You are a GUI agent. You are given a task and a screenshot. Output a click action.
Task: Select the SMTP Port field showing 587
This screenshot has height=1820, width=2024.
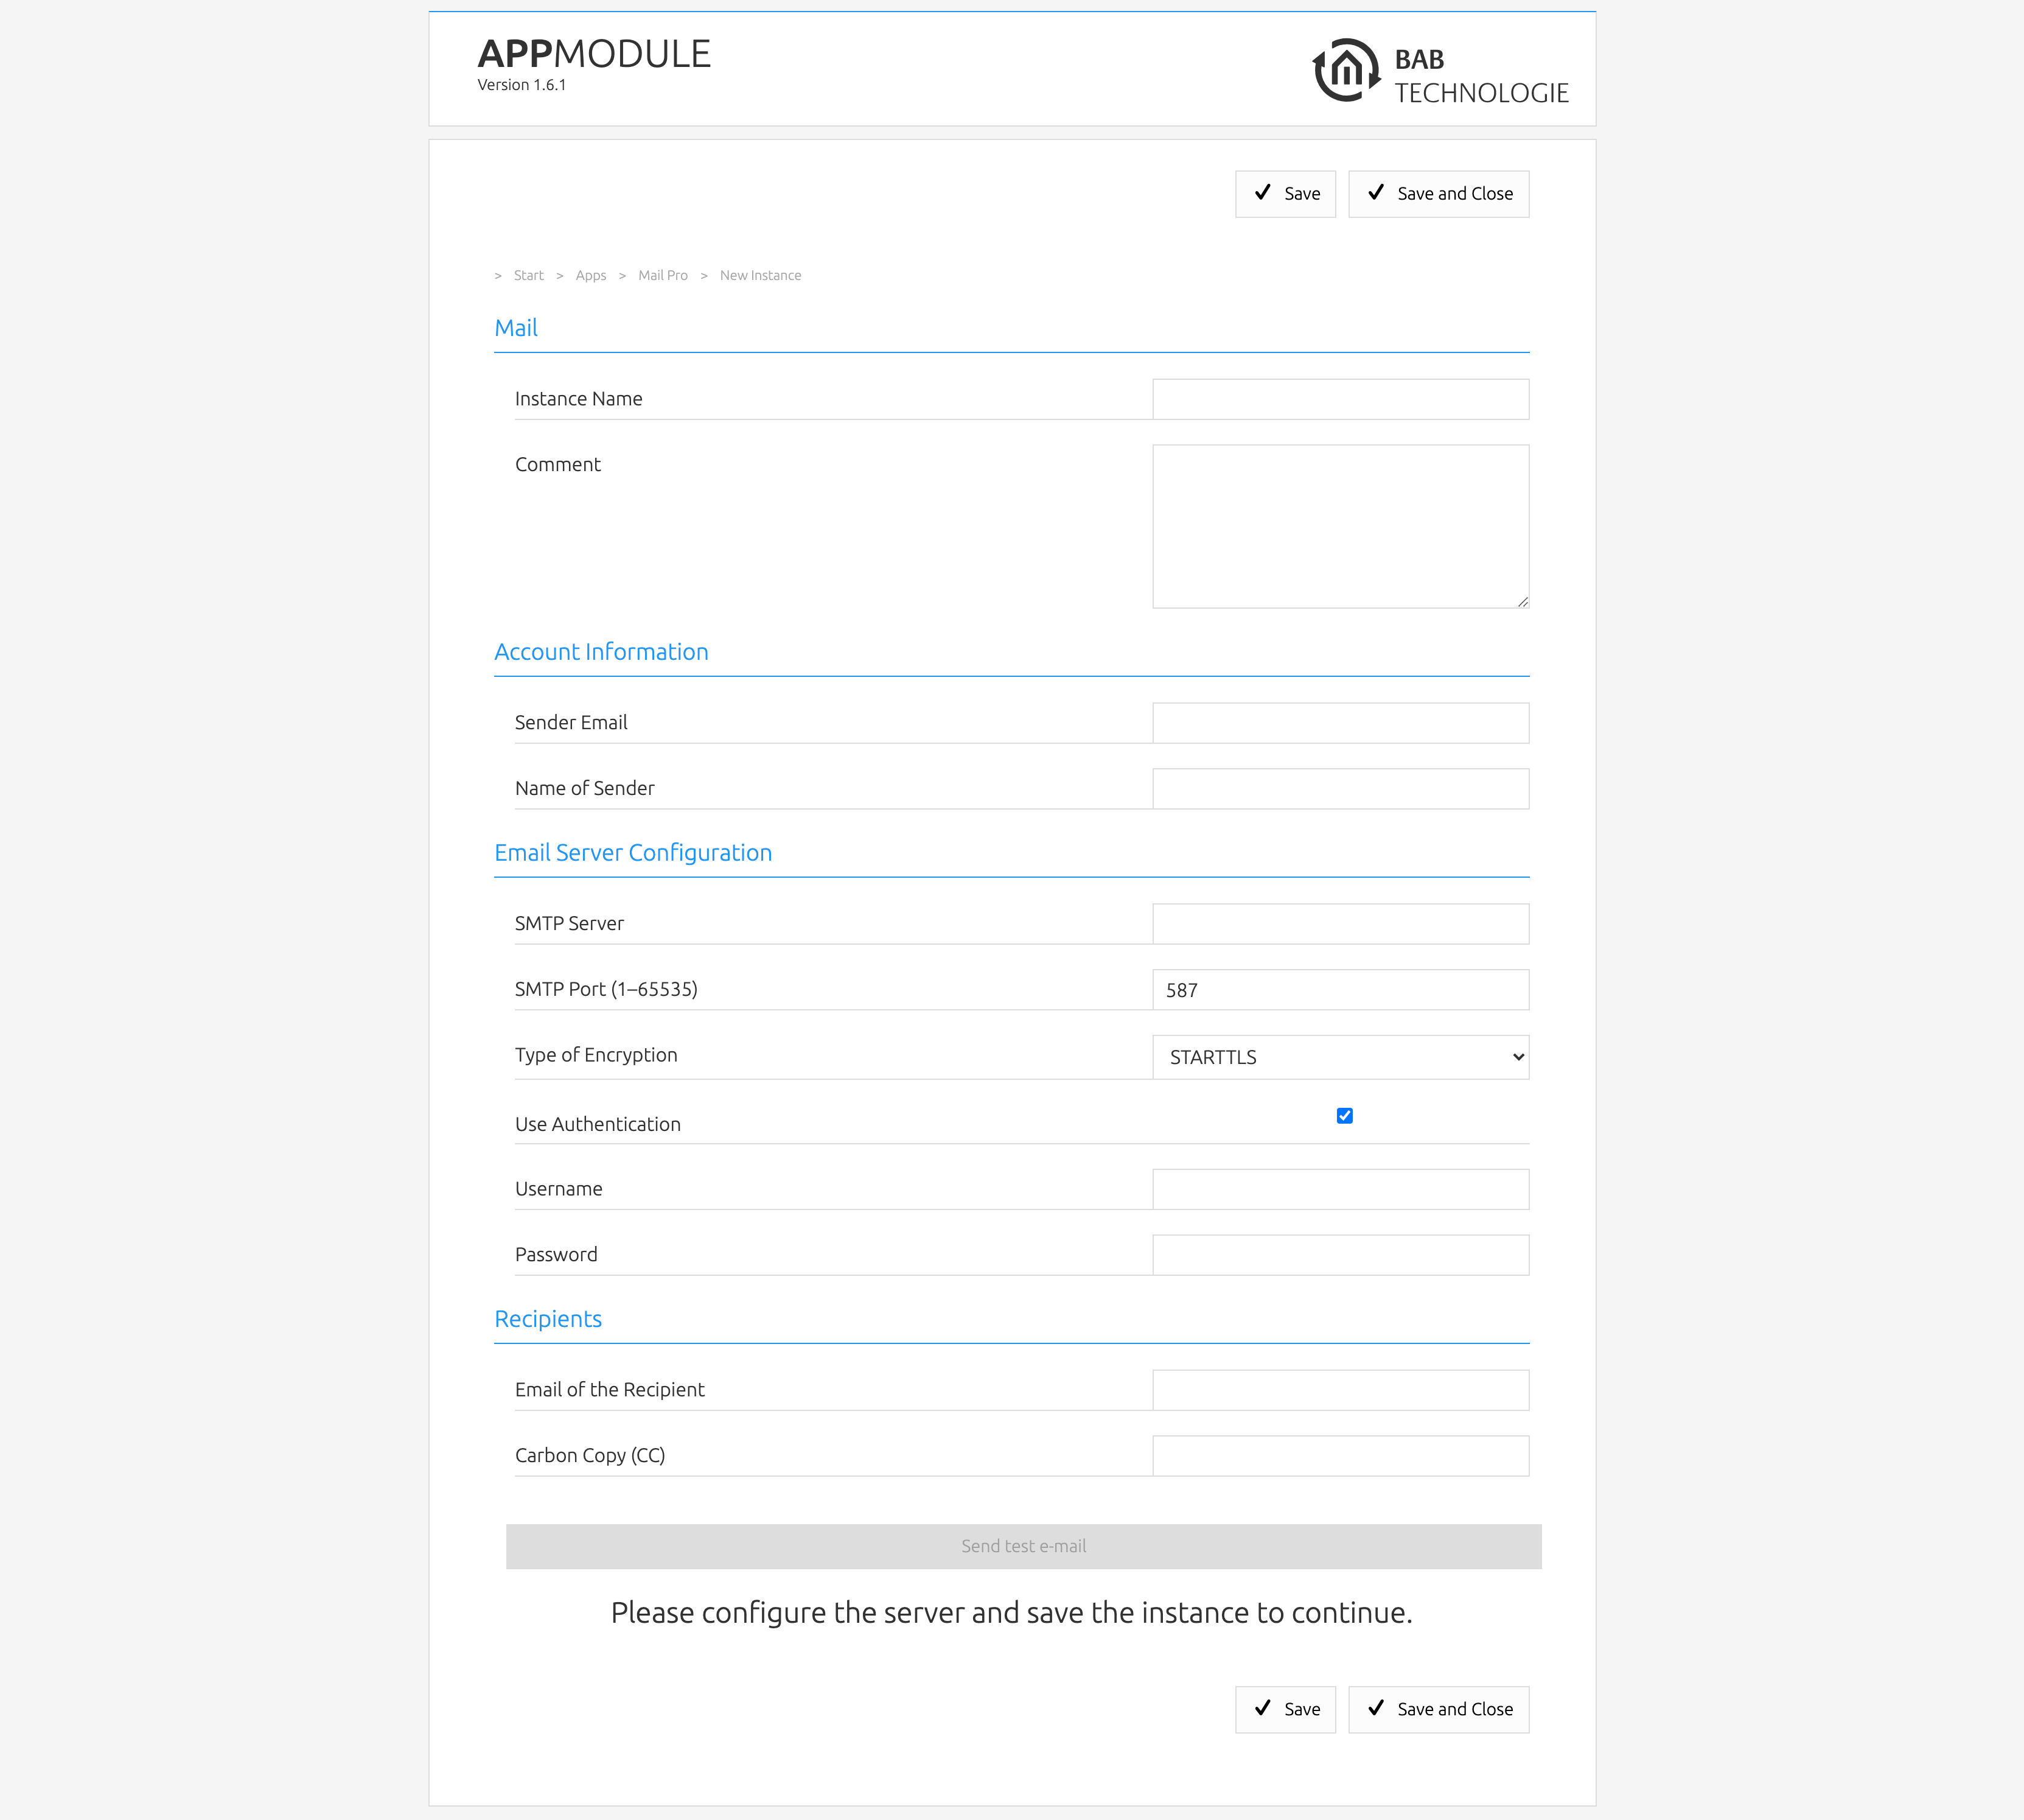pyautogui.click(x=1339, y=990)
